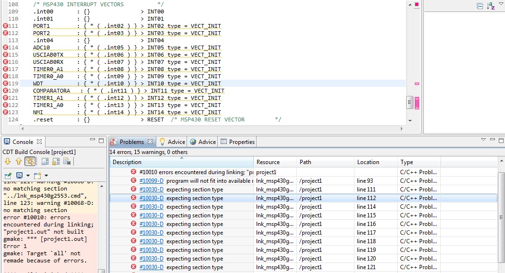This screenshot has height=273, width=505.
Task: Click Problems list vertical scrollbar thumb
Action: click(x=501, y=217)
